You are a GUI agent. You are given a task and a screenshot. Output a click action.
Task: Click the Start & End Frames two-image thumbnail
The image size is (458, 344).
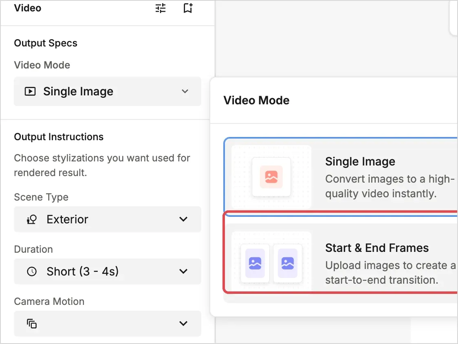pos(271,263)
